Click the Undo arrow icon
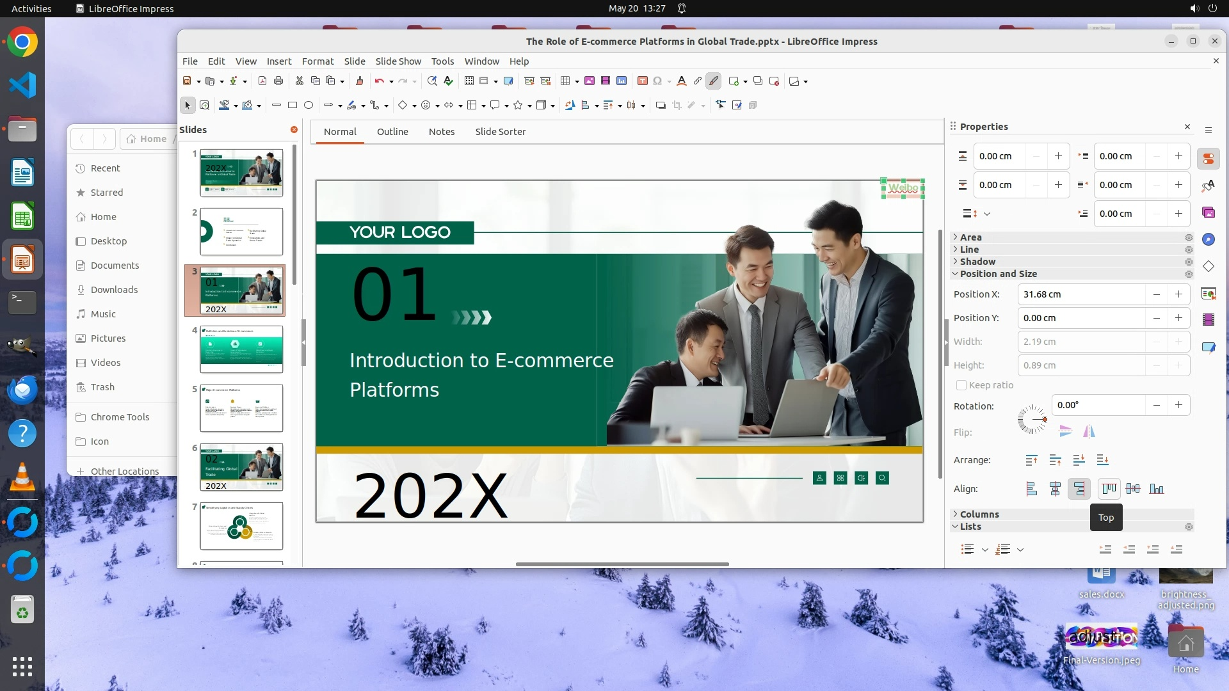 coord(379,81)
